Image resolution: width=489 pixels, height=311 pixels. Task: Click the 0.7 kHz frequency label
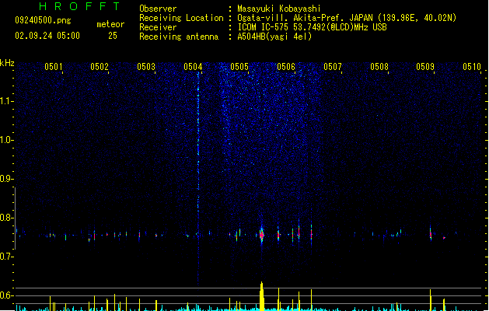click(6, 257)
